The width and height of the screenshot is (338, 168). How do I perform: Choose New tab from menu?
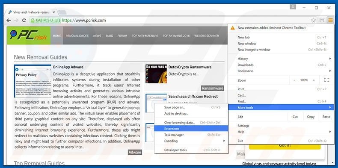(x=281, y=37)
